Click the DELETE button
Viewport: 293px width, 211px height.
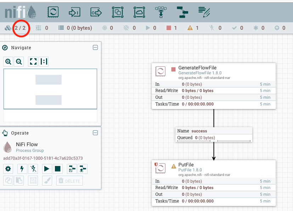pyautogui.click(x=69, y=181)
